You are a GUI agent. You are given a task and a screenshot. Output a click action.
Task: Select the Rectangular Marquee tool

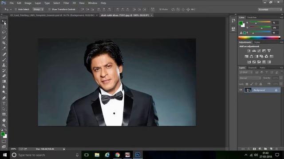coord(4,27)
